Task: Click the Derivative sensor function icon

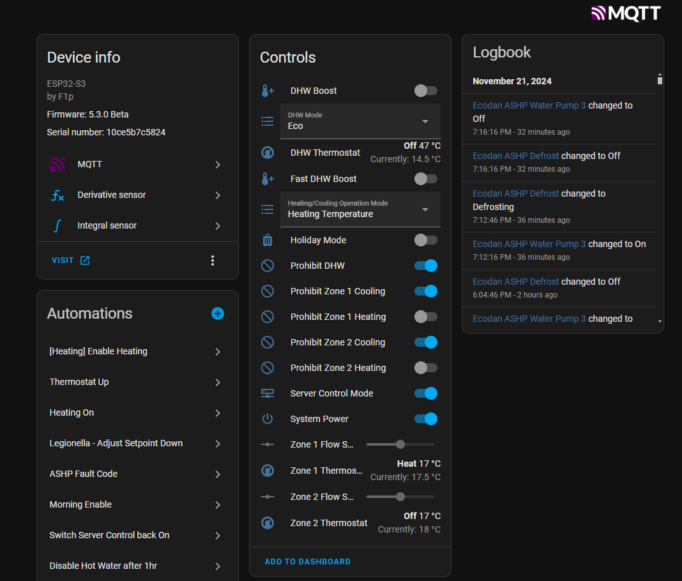Action: (57, 195)
